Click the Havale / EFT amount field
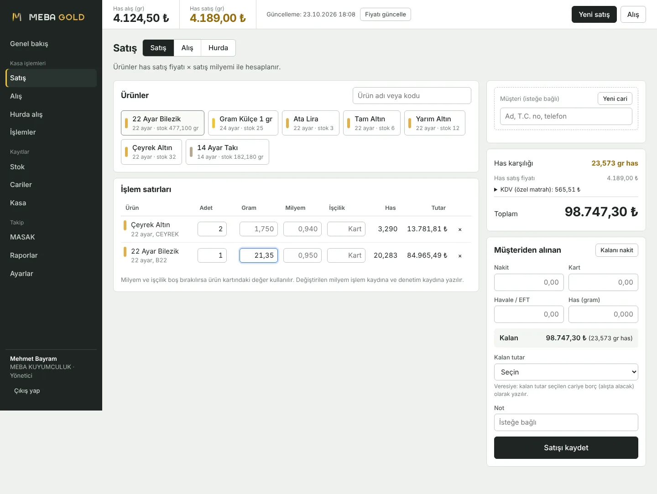 click(x=529, y=314)
